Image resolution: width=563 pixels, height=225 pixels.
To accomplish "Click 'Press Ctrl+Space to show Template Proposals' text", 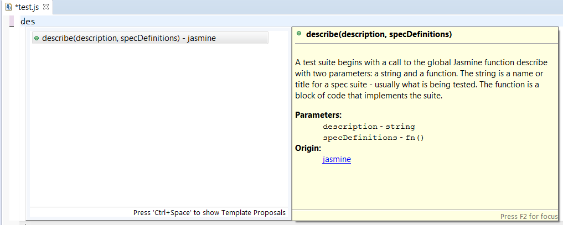I will tap(209, 212).
